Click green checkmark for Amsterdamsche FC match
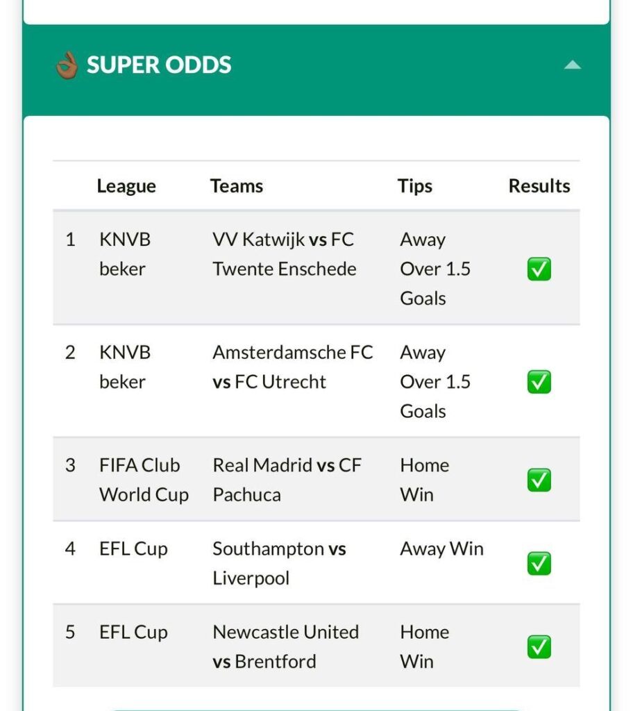Screen dimensions: 633x711 click(x=539, y=382)
